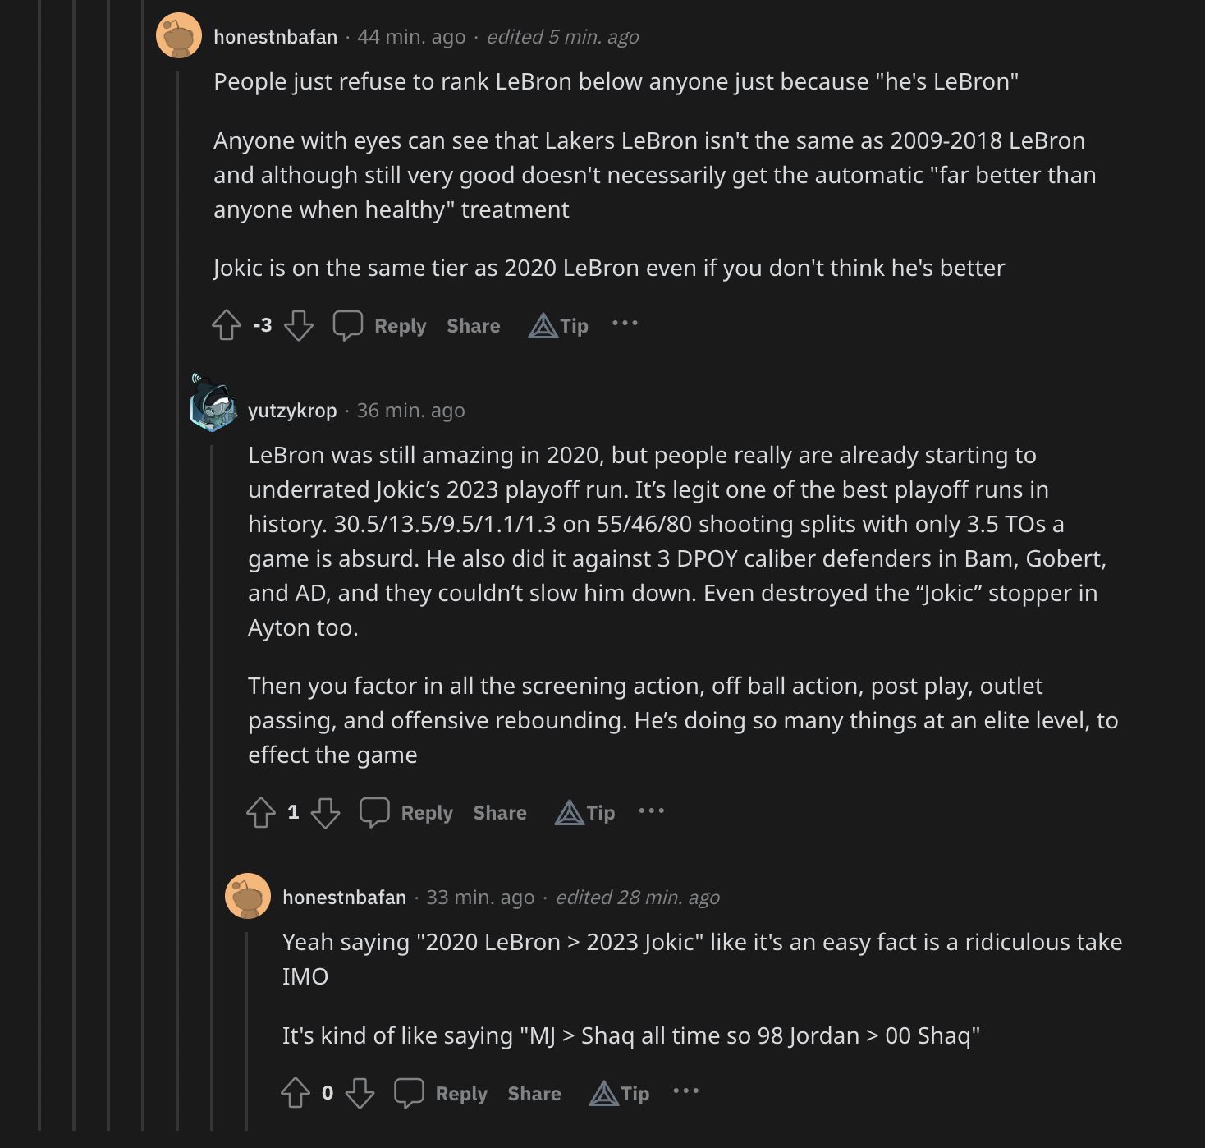1205x1148 pixels.
Task: Tip the bottom honestnbafan comment
Action: tap(620, 1093)
